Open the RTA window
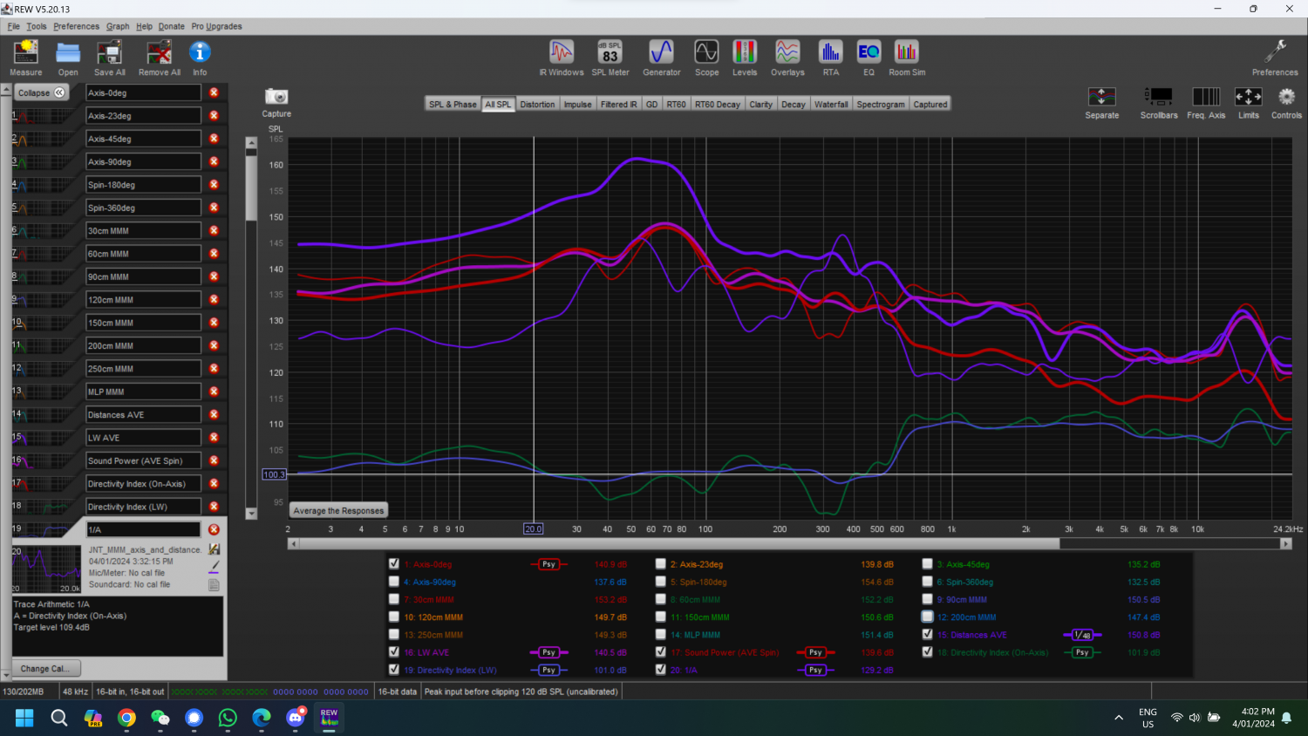The image size is (1308, 736). (830, 58)
